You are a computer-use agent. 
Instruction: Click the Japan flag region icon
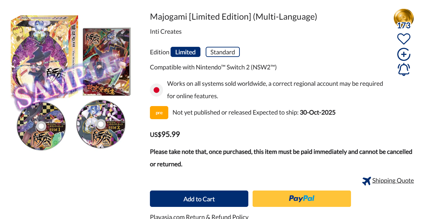[156, 90]
